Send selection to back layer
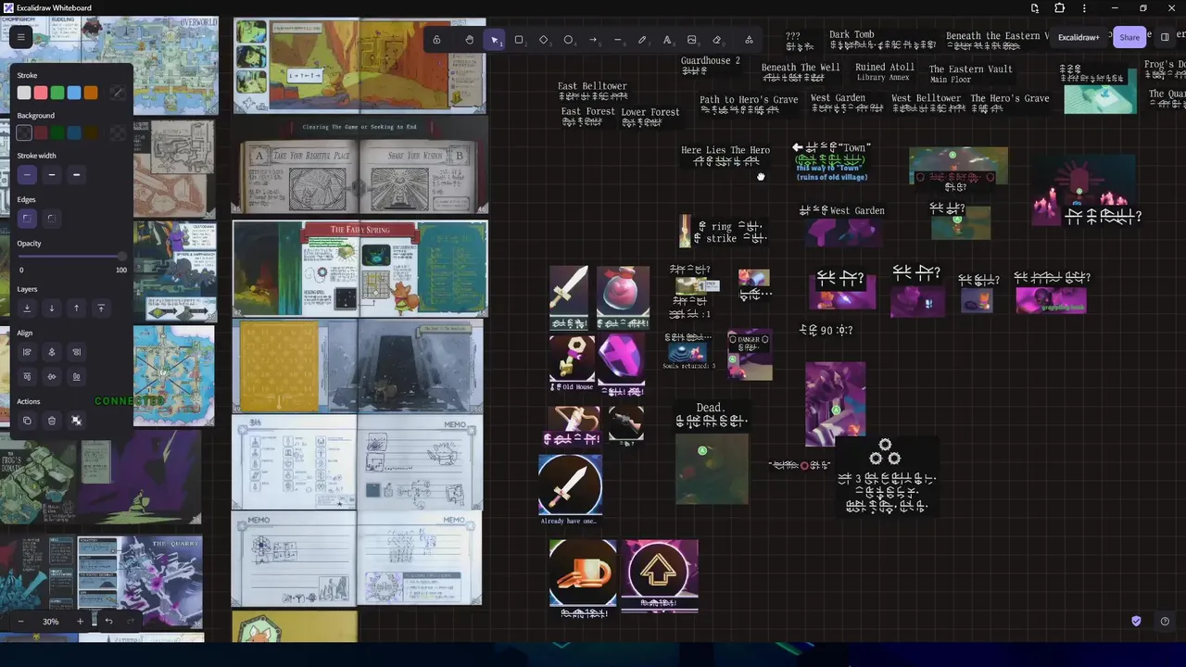 [27, 308]
